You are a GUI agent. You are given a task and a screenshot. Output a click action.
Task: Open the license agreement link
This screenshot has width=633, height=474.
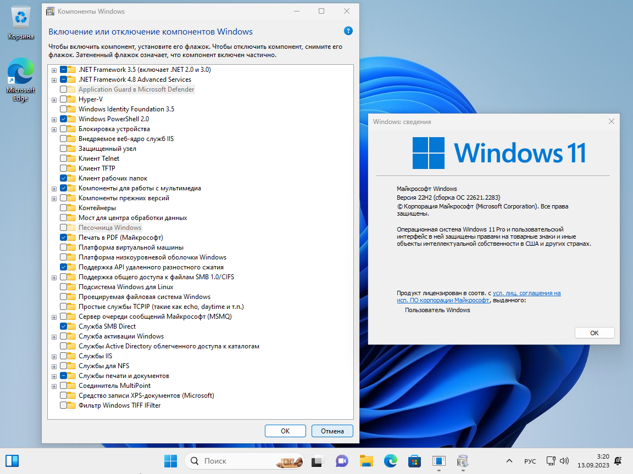click(x=526, y=294)
